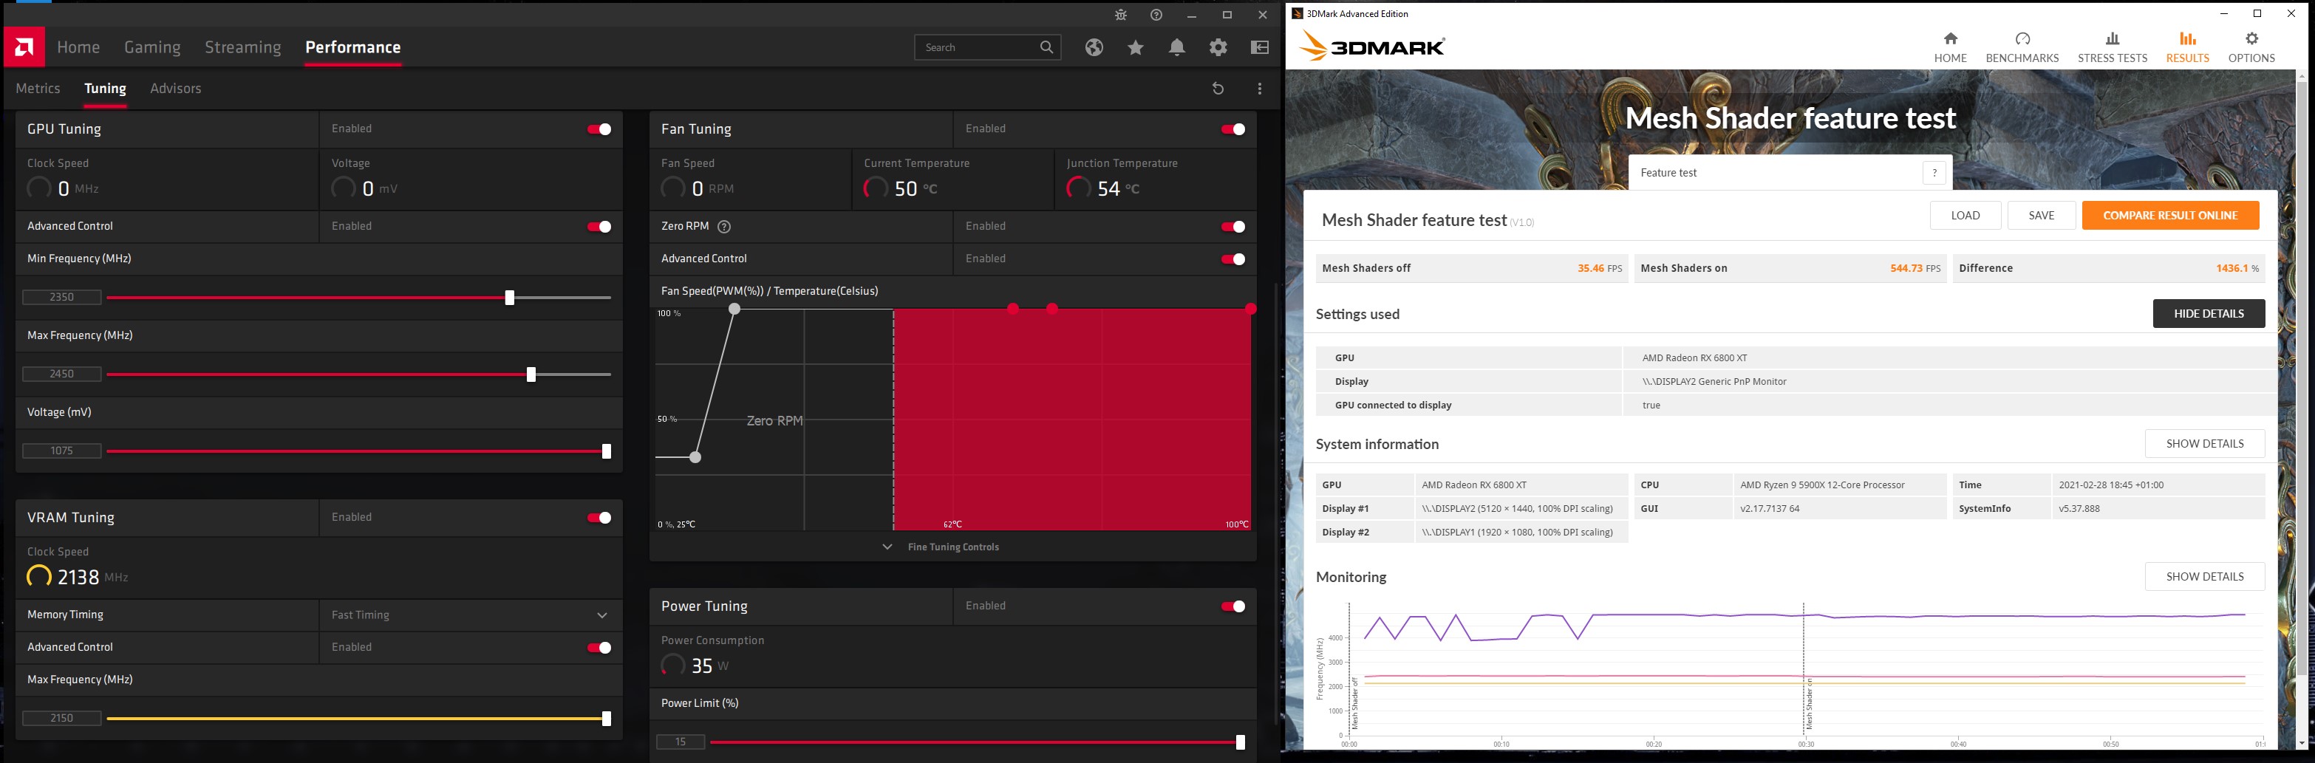The width and height of the screenshot is (2315, 763).
Task: Disable the Fan Tuning toggle
Action: (1233, 129)
